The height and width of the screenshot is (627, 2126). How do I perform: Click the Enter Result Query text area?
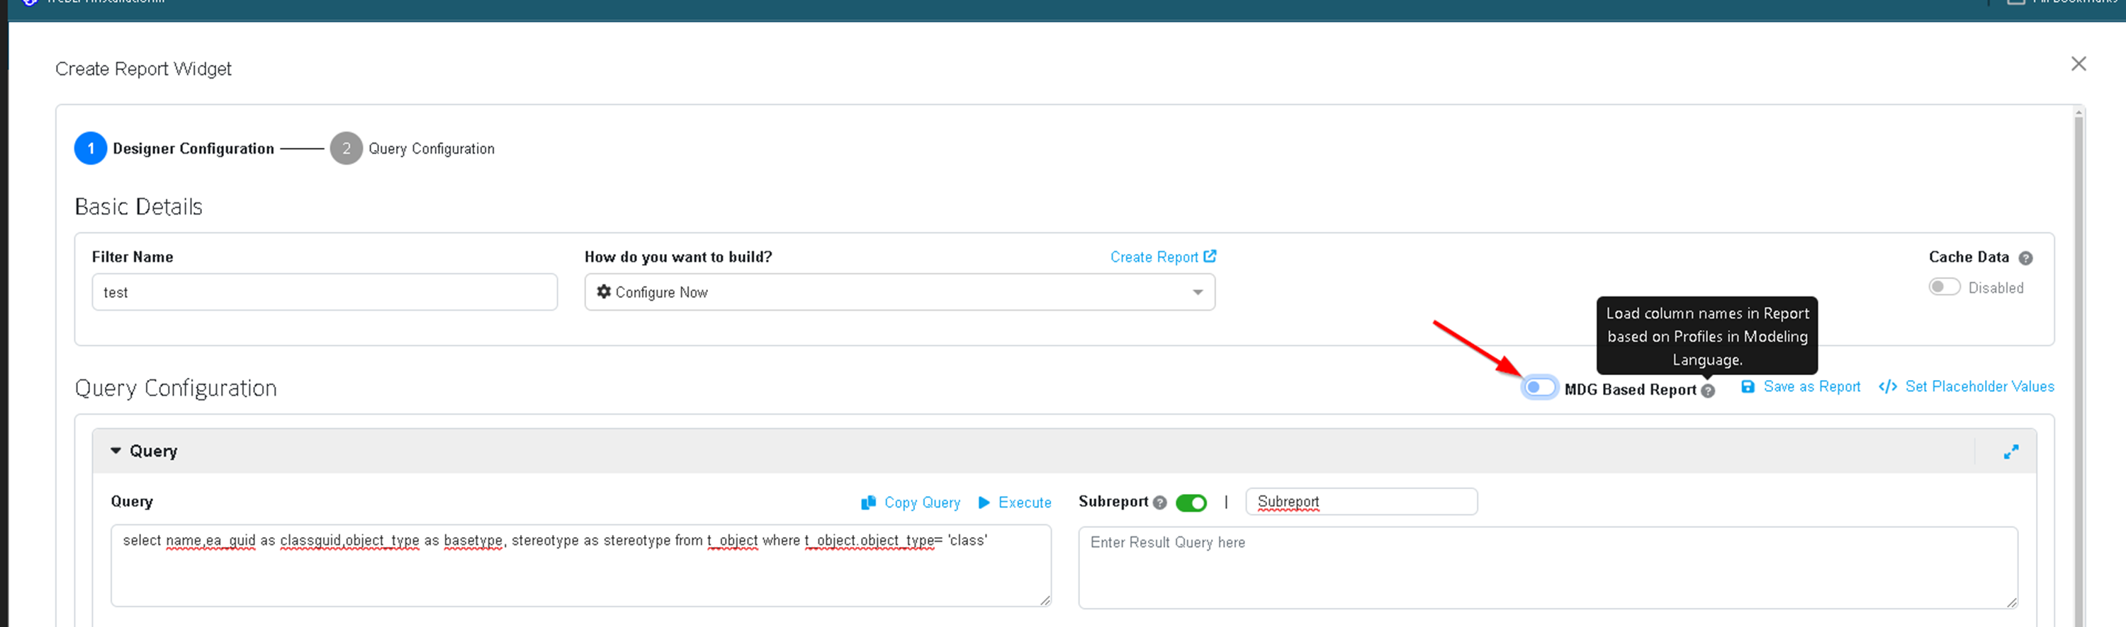click(1548, 568)
